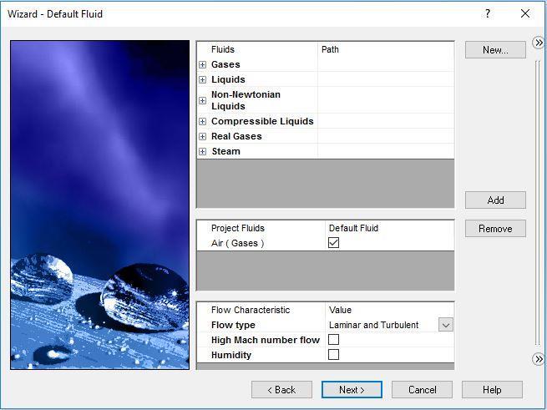Cancel the wizard
Screen dimensions: 547x410
tap(422, 389)
